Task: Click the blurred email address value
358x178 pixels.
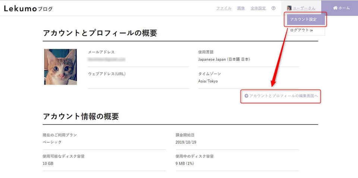Action: click(x=107, y=59)
